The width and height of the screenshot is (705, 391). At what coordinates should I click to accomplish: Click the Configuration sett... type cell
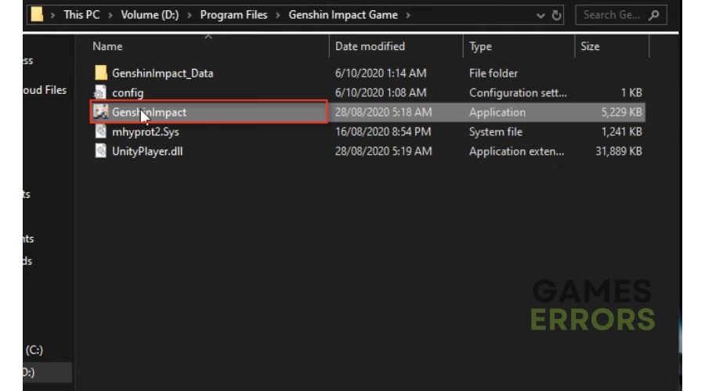pos(518,93)
